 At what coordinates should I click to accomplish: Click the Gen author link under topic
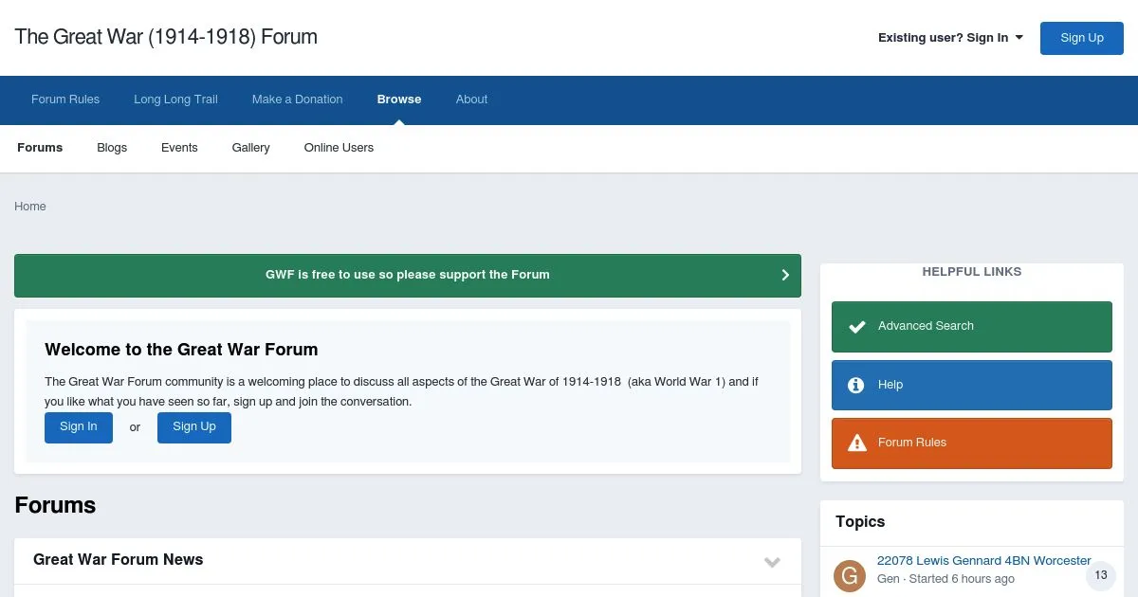888,579
